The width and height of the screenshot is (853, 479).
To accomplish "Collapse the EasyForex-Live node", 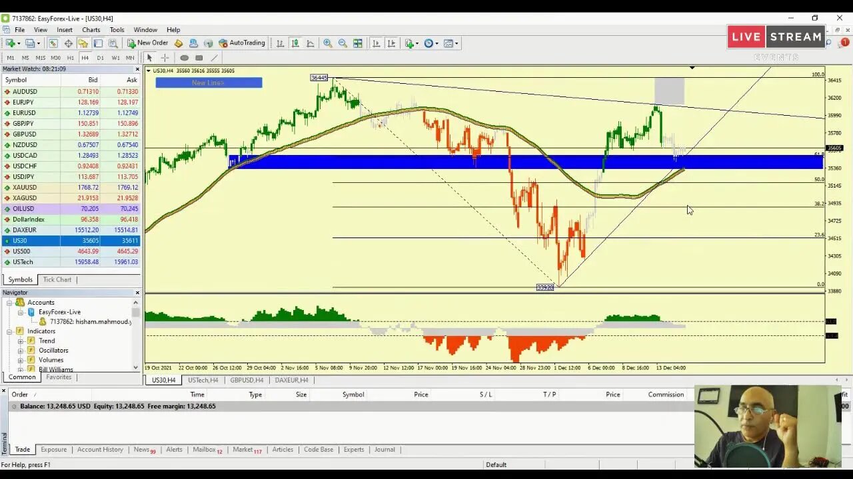I will 21,312.
